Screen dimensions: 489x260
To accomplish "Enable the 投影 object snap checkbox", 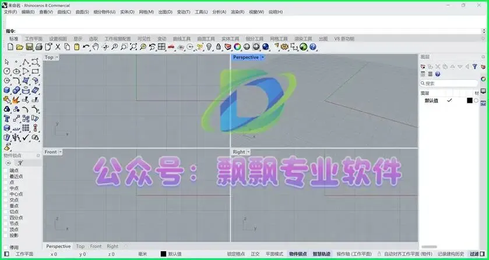I will [x=6, y=236].
